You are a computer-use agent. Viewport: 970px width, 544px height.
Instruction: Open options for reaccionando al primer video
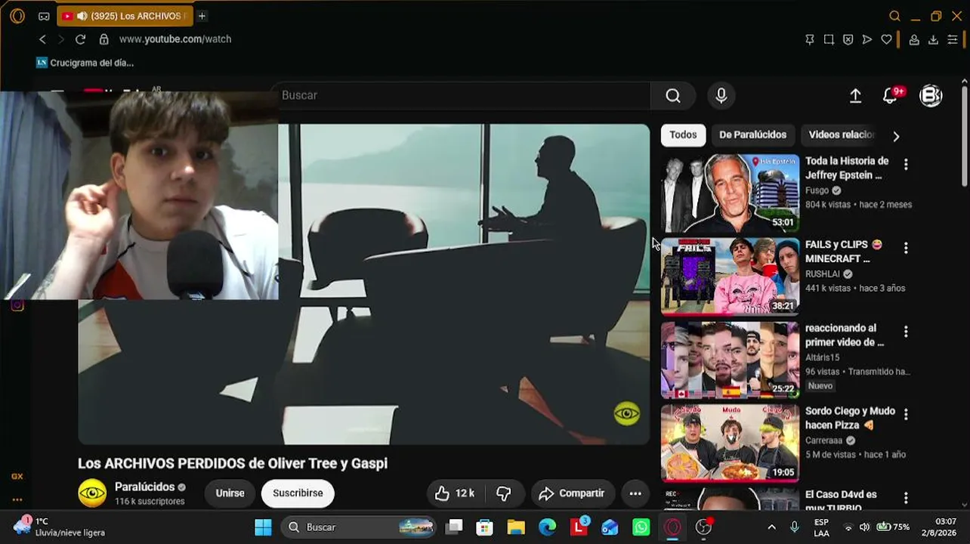coord(906,331)
